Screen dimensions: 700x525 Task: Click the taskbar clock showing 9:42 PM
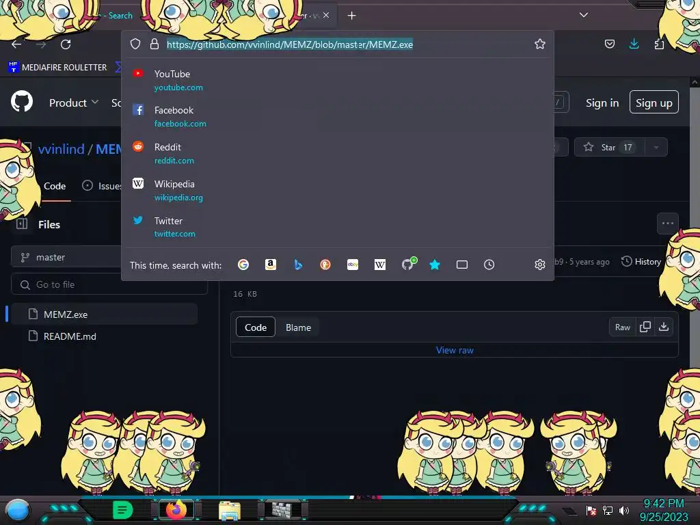click(663, 510)
